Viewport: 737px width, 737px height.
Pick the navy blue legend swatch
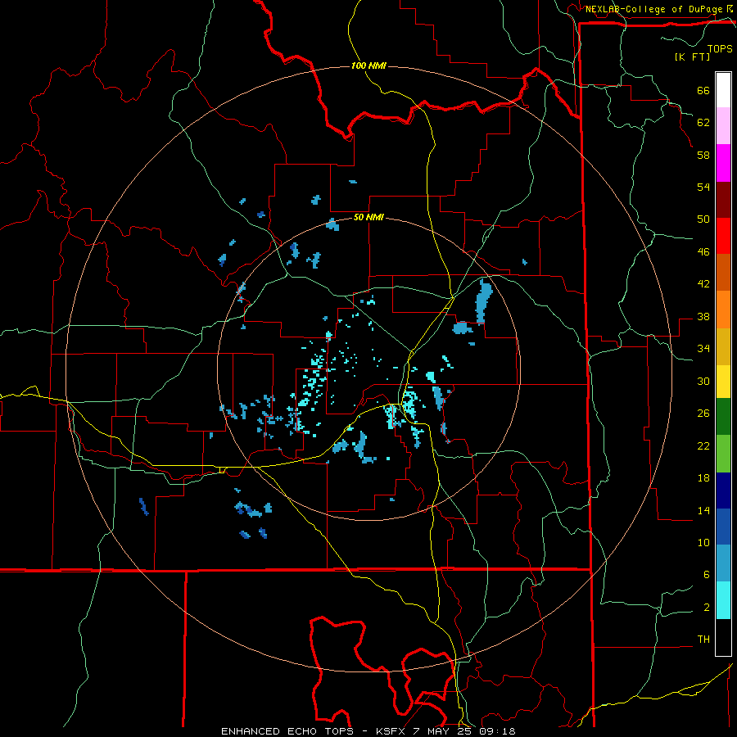(x=723, y=491)
